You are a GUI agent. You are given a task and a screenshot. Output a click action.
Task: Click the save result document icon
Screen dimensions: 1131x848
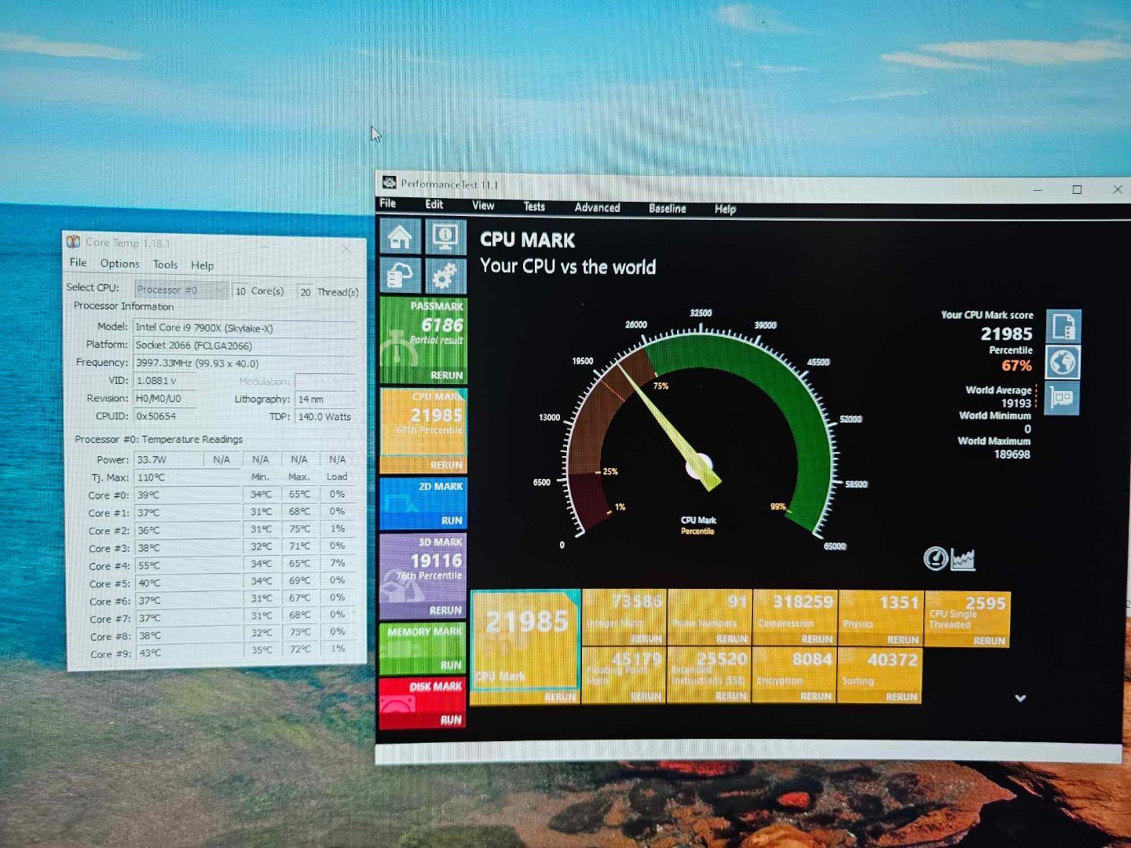[x=1063, y=326]
